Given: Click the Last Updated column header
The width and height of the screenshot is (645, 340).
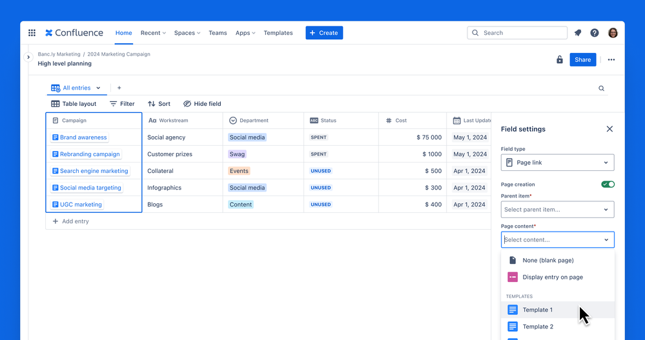Looking at the screenshot, I should coord(469,121).
